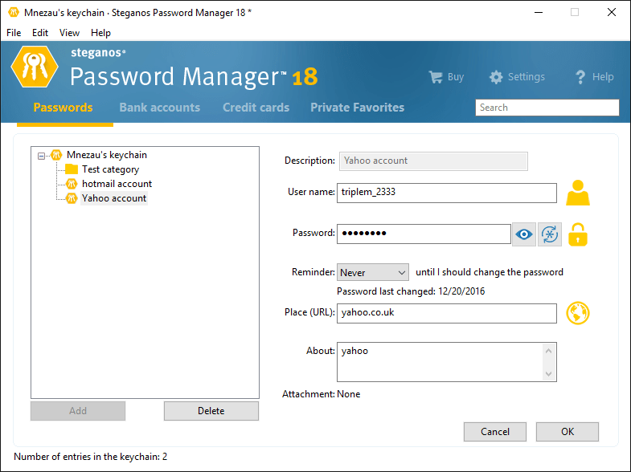Click the yellow user profile icon
Screen dimensions: 631x472
coord(578,193)
